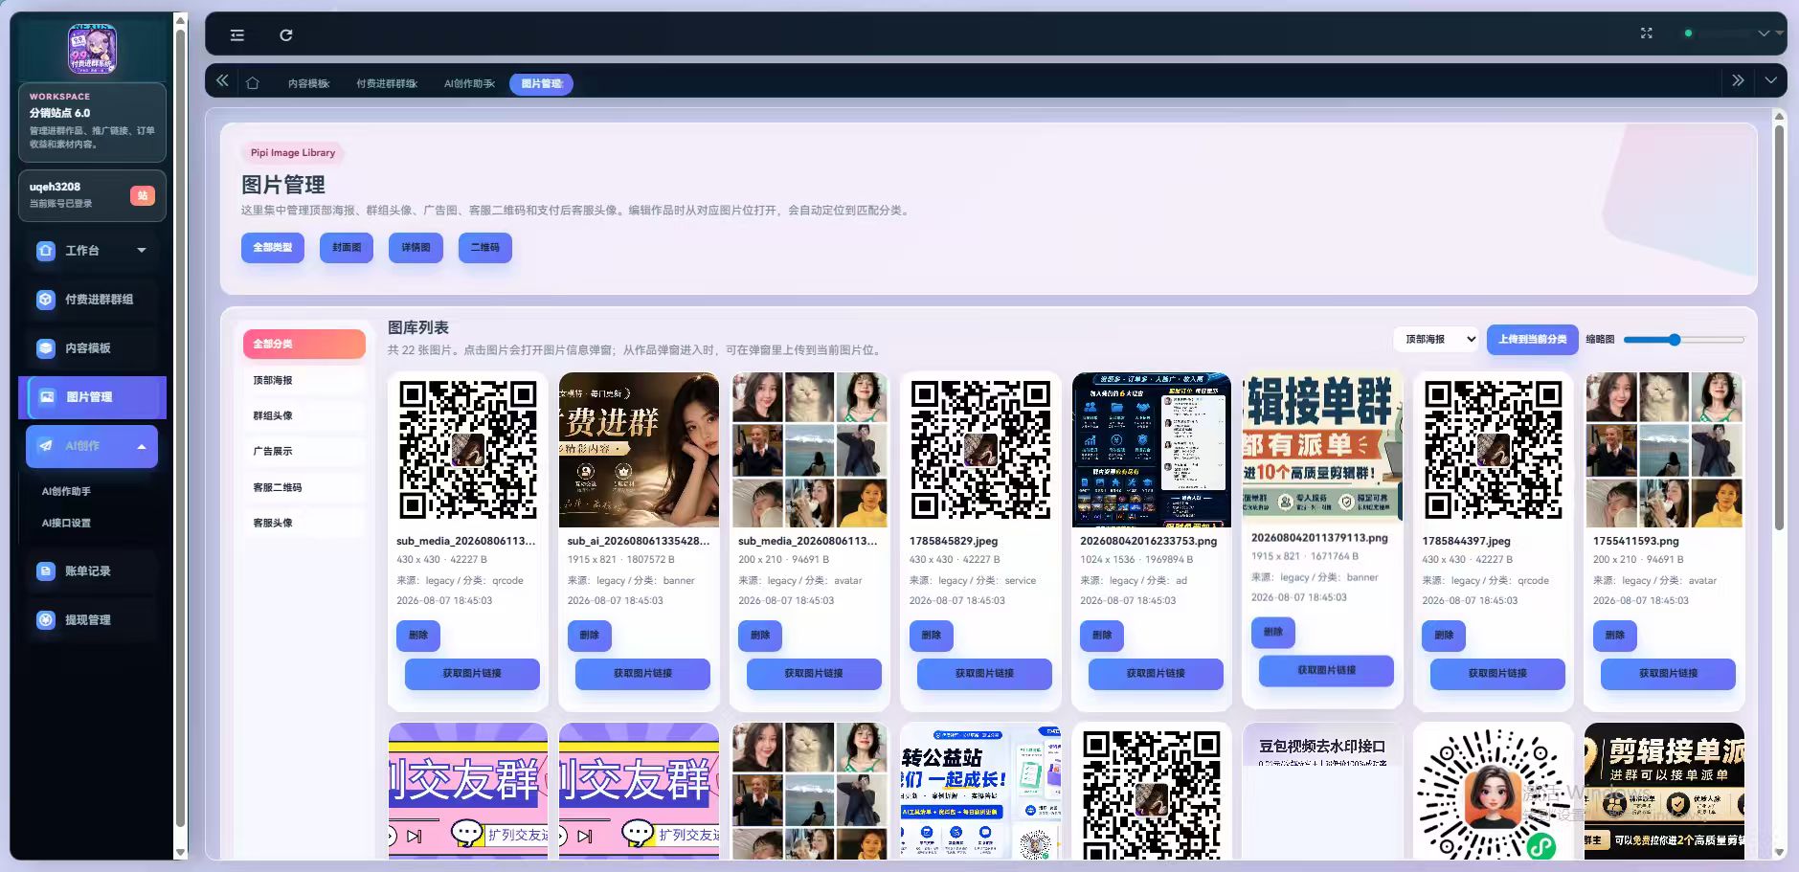Open 工作台 sidebar icon

[46, 251]
